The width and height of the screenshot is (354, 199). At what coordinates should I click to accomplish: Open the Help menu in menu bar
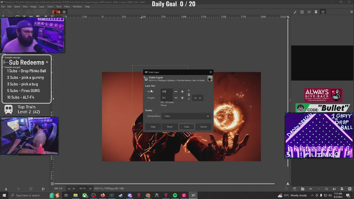coord(87,7)
